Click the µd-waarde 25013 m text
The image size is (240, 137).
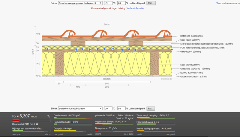(105, 115)
